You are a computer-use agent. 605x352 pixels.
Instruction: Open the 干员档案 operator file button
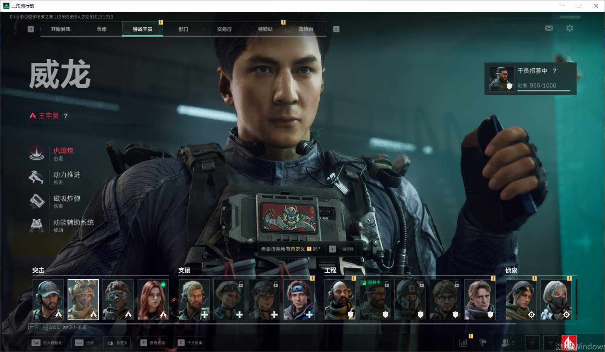[190, 343]
